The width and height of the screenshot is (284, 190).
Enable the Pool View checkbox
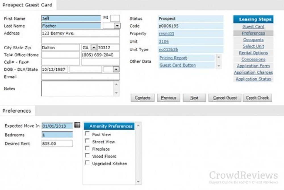(87, 134)
